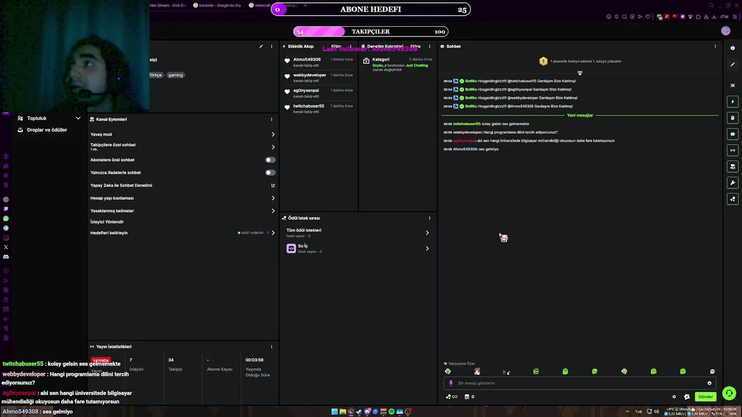This screenshot has width=742, height=417.
Task: Open Yasaklanmış kelimeler arrow
Action: 273,211
